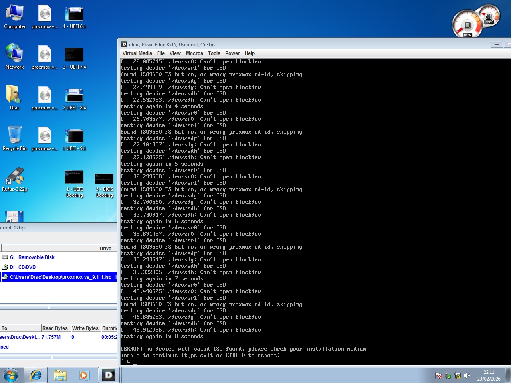This screenshot has width=511, height=383.
Task: Launch Internet Explorer from the taskbar
Action: [x=36, y=375]
